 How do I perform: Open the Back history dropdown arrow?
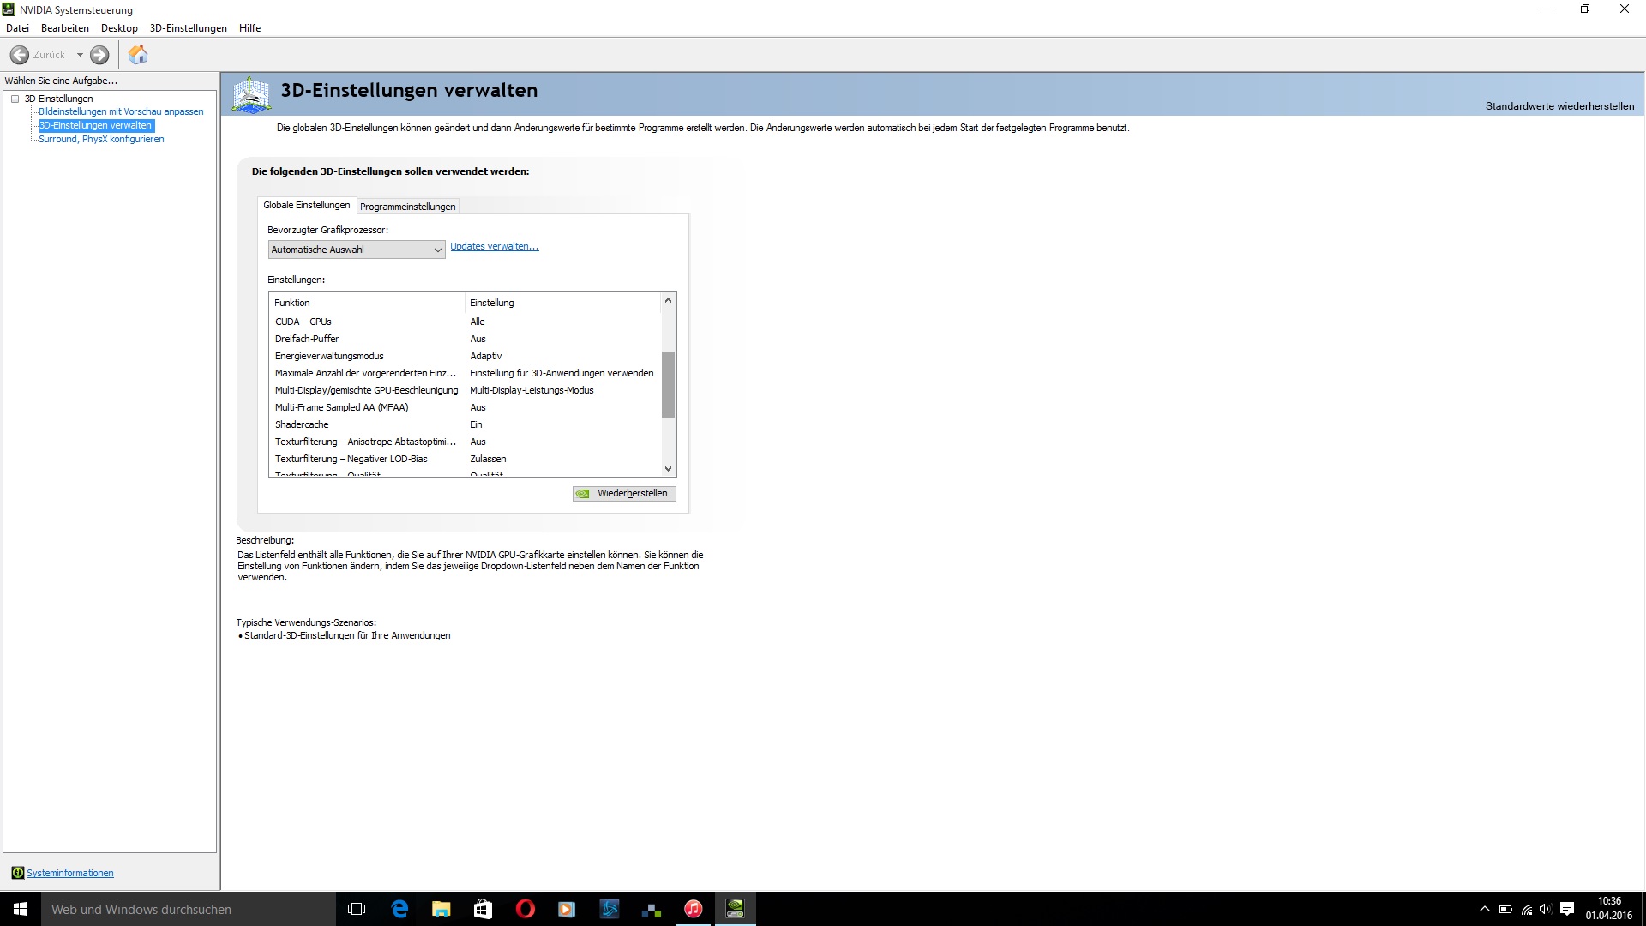pos(80,55)
